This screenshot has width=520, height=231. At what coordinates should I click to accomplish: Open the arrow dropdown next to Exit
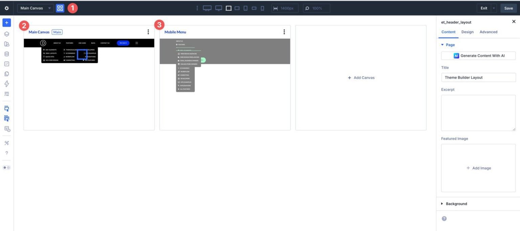tap(494, 8)
